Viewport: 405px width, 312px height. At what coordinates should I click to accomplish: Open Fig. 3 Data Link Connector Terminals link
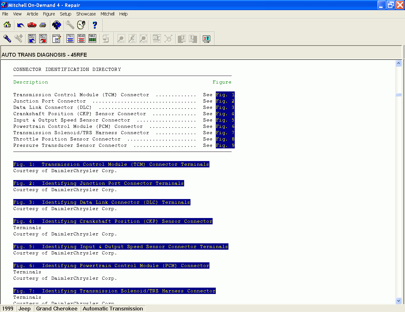102,202
